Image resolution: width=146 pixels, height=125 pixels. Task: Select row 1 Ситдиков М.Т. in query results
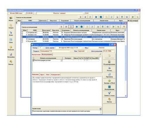tap(74, 33)
